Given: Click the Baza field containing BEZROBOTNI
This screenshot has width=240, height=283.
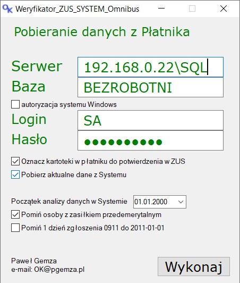Looking at the screenshot, I should 150,87.
